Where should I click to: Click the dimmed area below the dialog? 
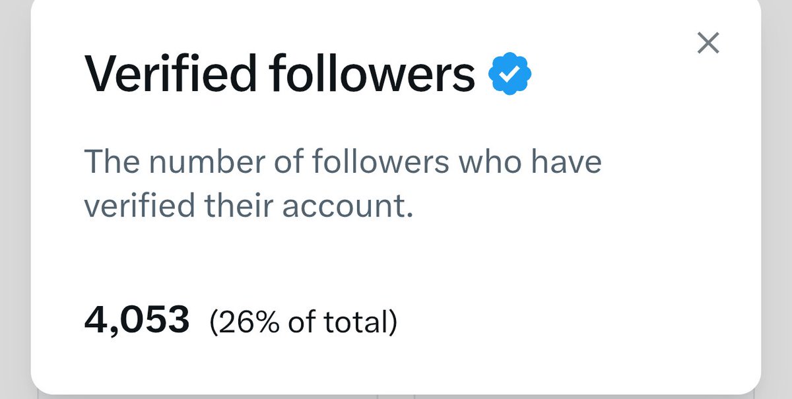[396, 396]
